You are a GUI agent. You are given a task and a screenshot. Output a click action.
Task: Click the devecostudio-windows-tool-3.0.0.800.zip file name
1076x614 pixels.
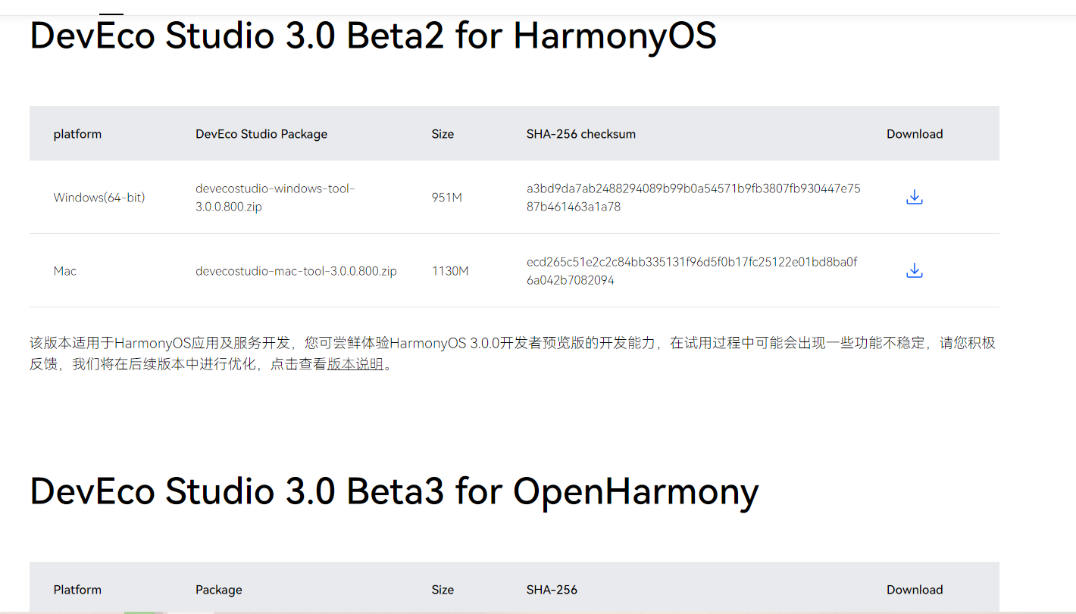click(275, 198)
